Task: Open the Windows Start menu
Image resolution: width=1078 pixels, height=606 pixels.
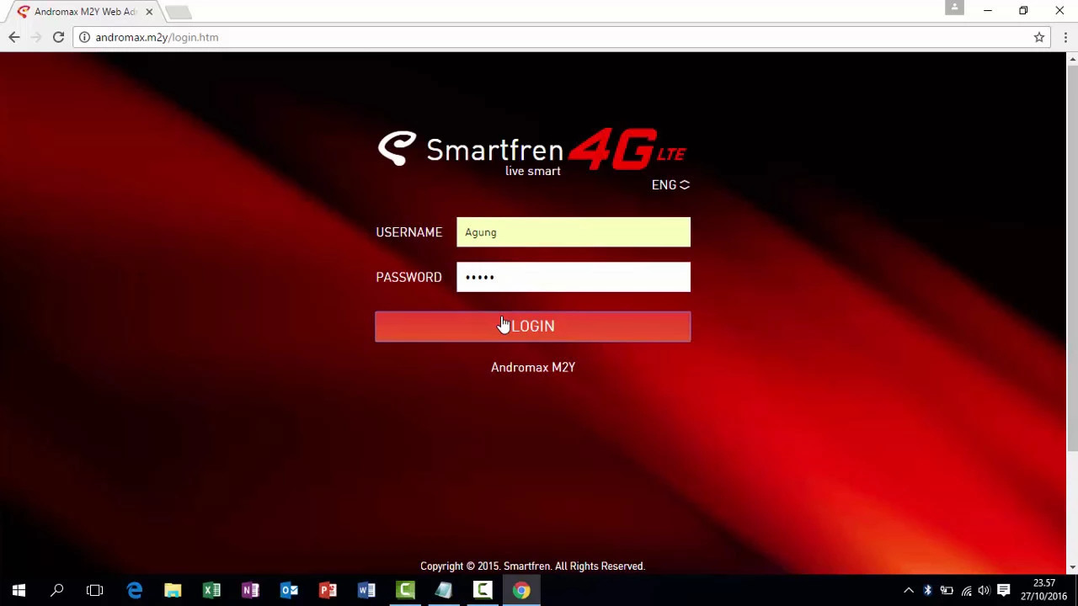Action: pyautogui.click(x=19, y=591)
